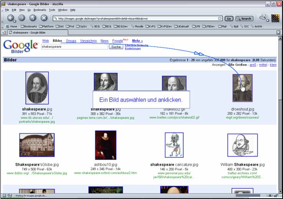Expand the URL bar history dropdown
The image size is (283, 199).
pyautogui.click(x=219, y=18)
